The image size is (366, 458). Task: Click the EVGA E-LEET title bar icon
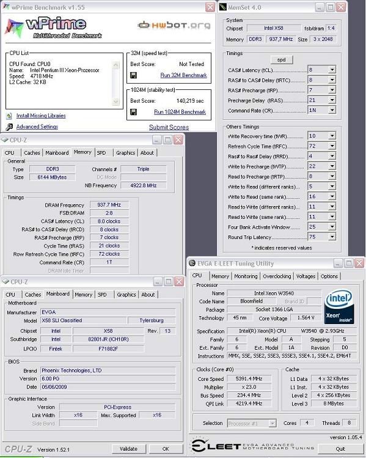click(192, 263)
